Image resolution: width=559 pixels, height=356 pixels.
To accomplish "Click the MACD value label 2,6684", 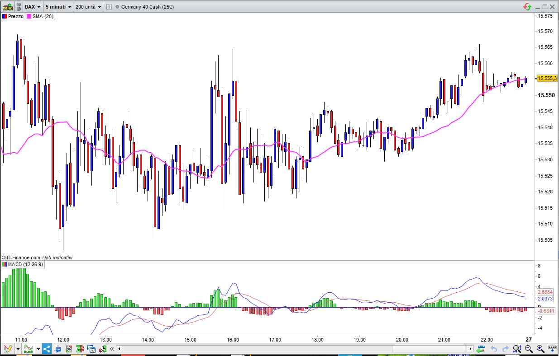I will pos(545,292).
